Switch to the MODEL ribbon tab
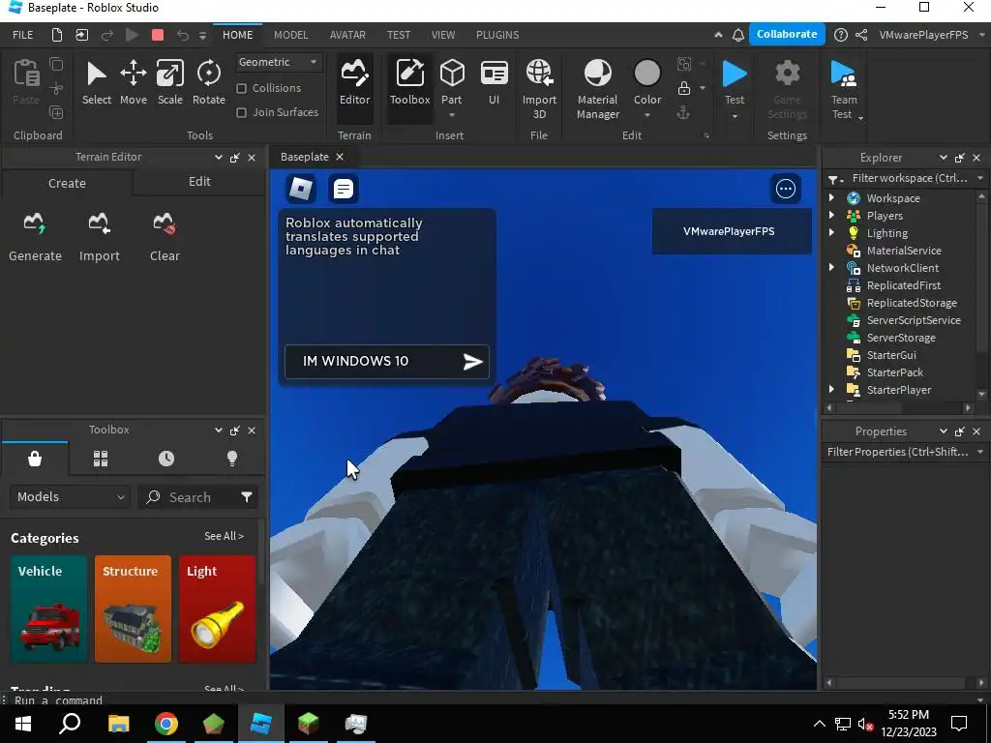Screen dimensions: 991x743 (x=290, y=35)
